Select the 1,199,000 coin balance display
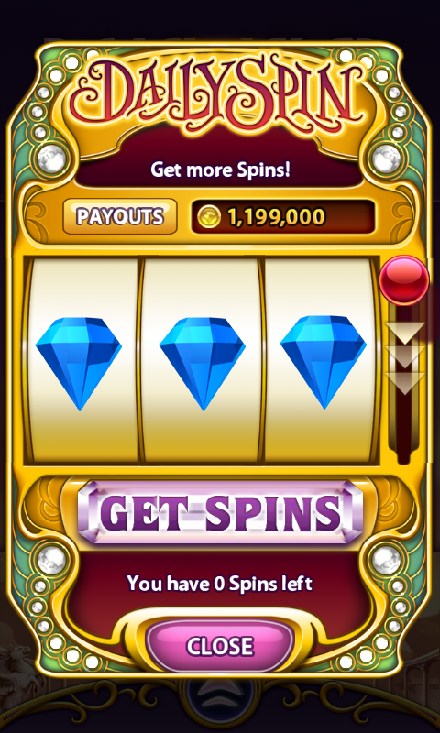This screenshot has height=733, width=440. 283,217
